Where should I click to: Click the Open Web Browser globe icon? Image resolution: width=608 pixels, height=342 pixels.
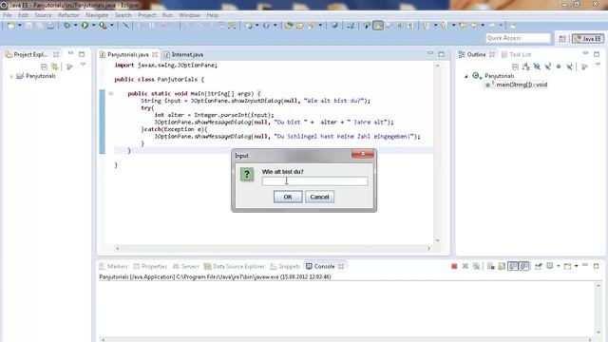coord(334,26)
